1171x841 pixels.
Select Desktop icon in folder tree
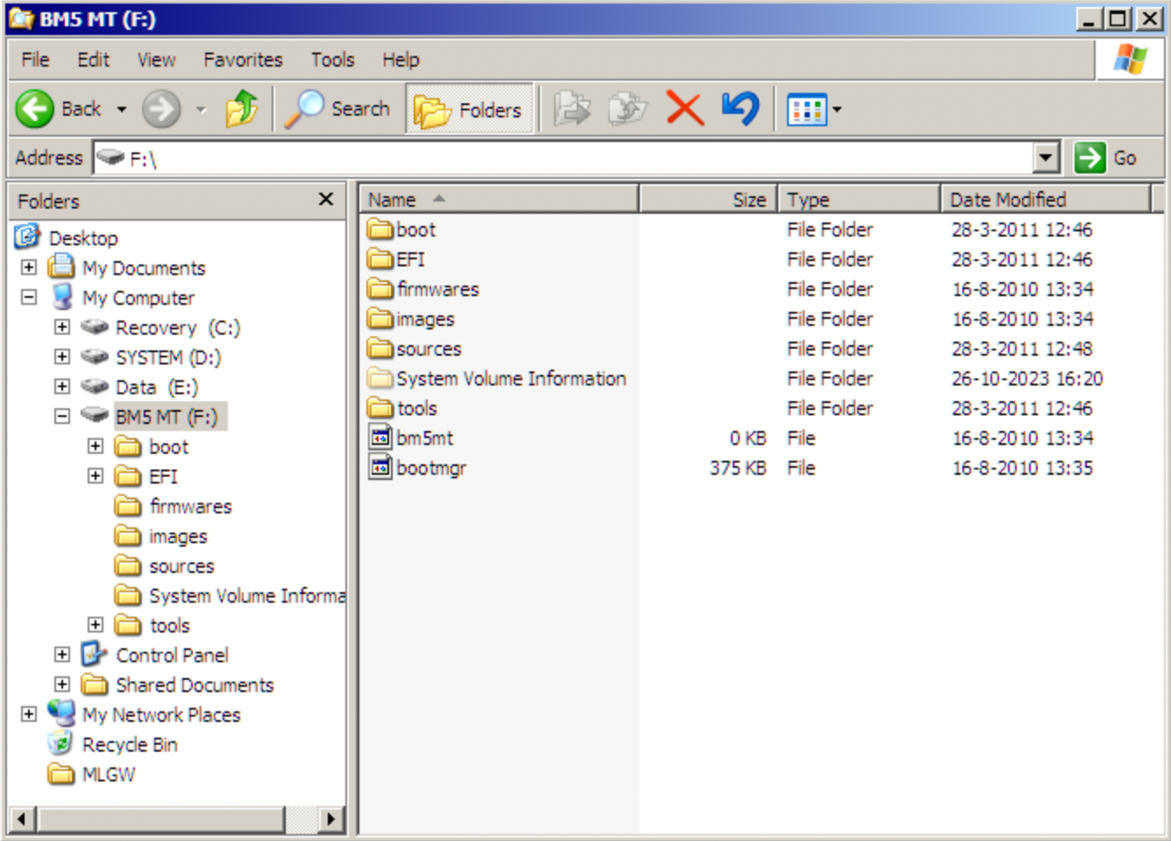[27, 237]
